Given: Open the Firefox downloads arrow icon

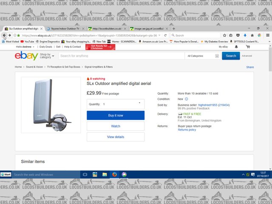Looking at the screenshot, I should pos(245,35).
